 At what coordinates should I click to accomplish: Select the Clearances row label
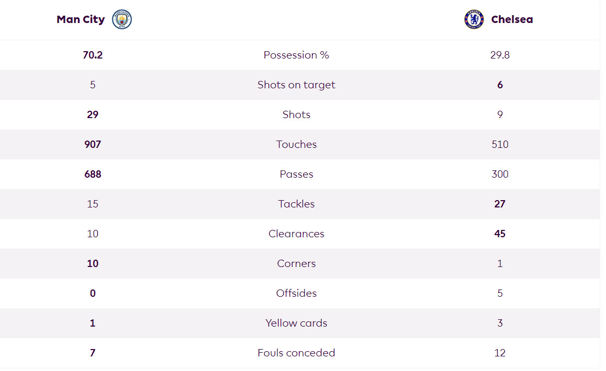click(296, 234)
